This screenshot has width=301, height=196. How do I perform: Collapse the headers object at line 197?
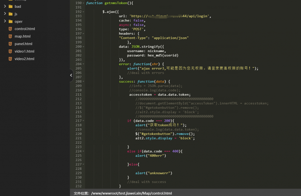pyautogui.click(x=83, y=33)
